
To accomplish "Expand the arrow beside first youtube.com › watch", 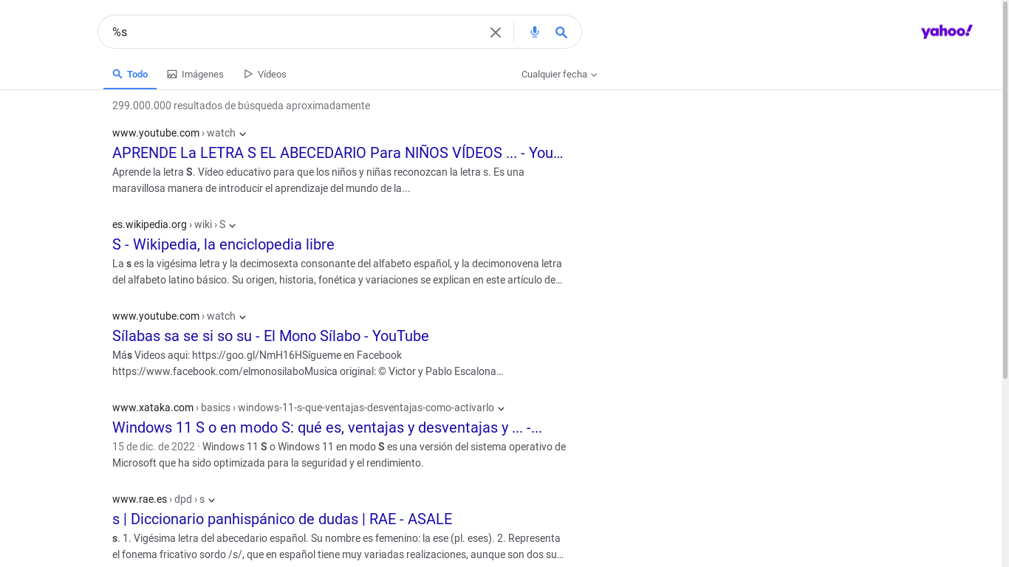I will [x=242, y=134].
